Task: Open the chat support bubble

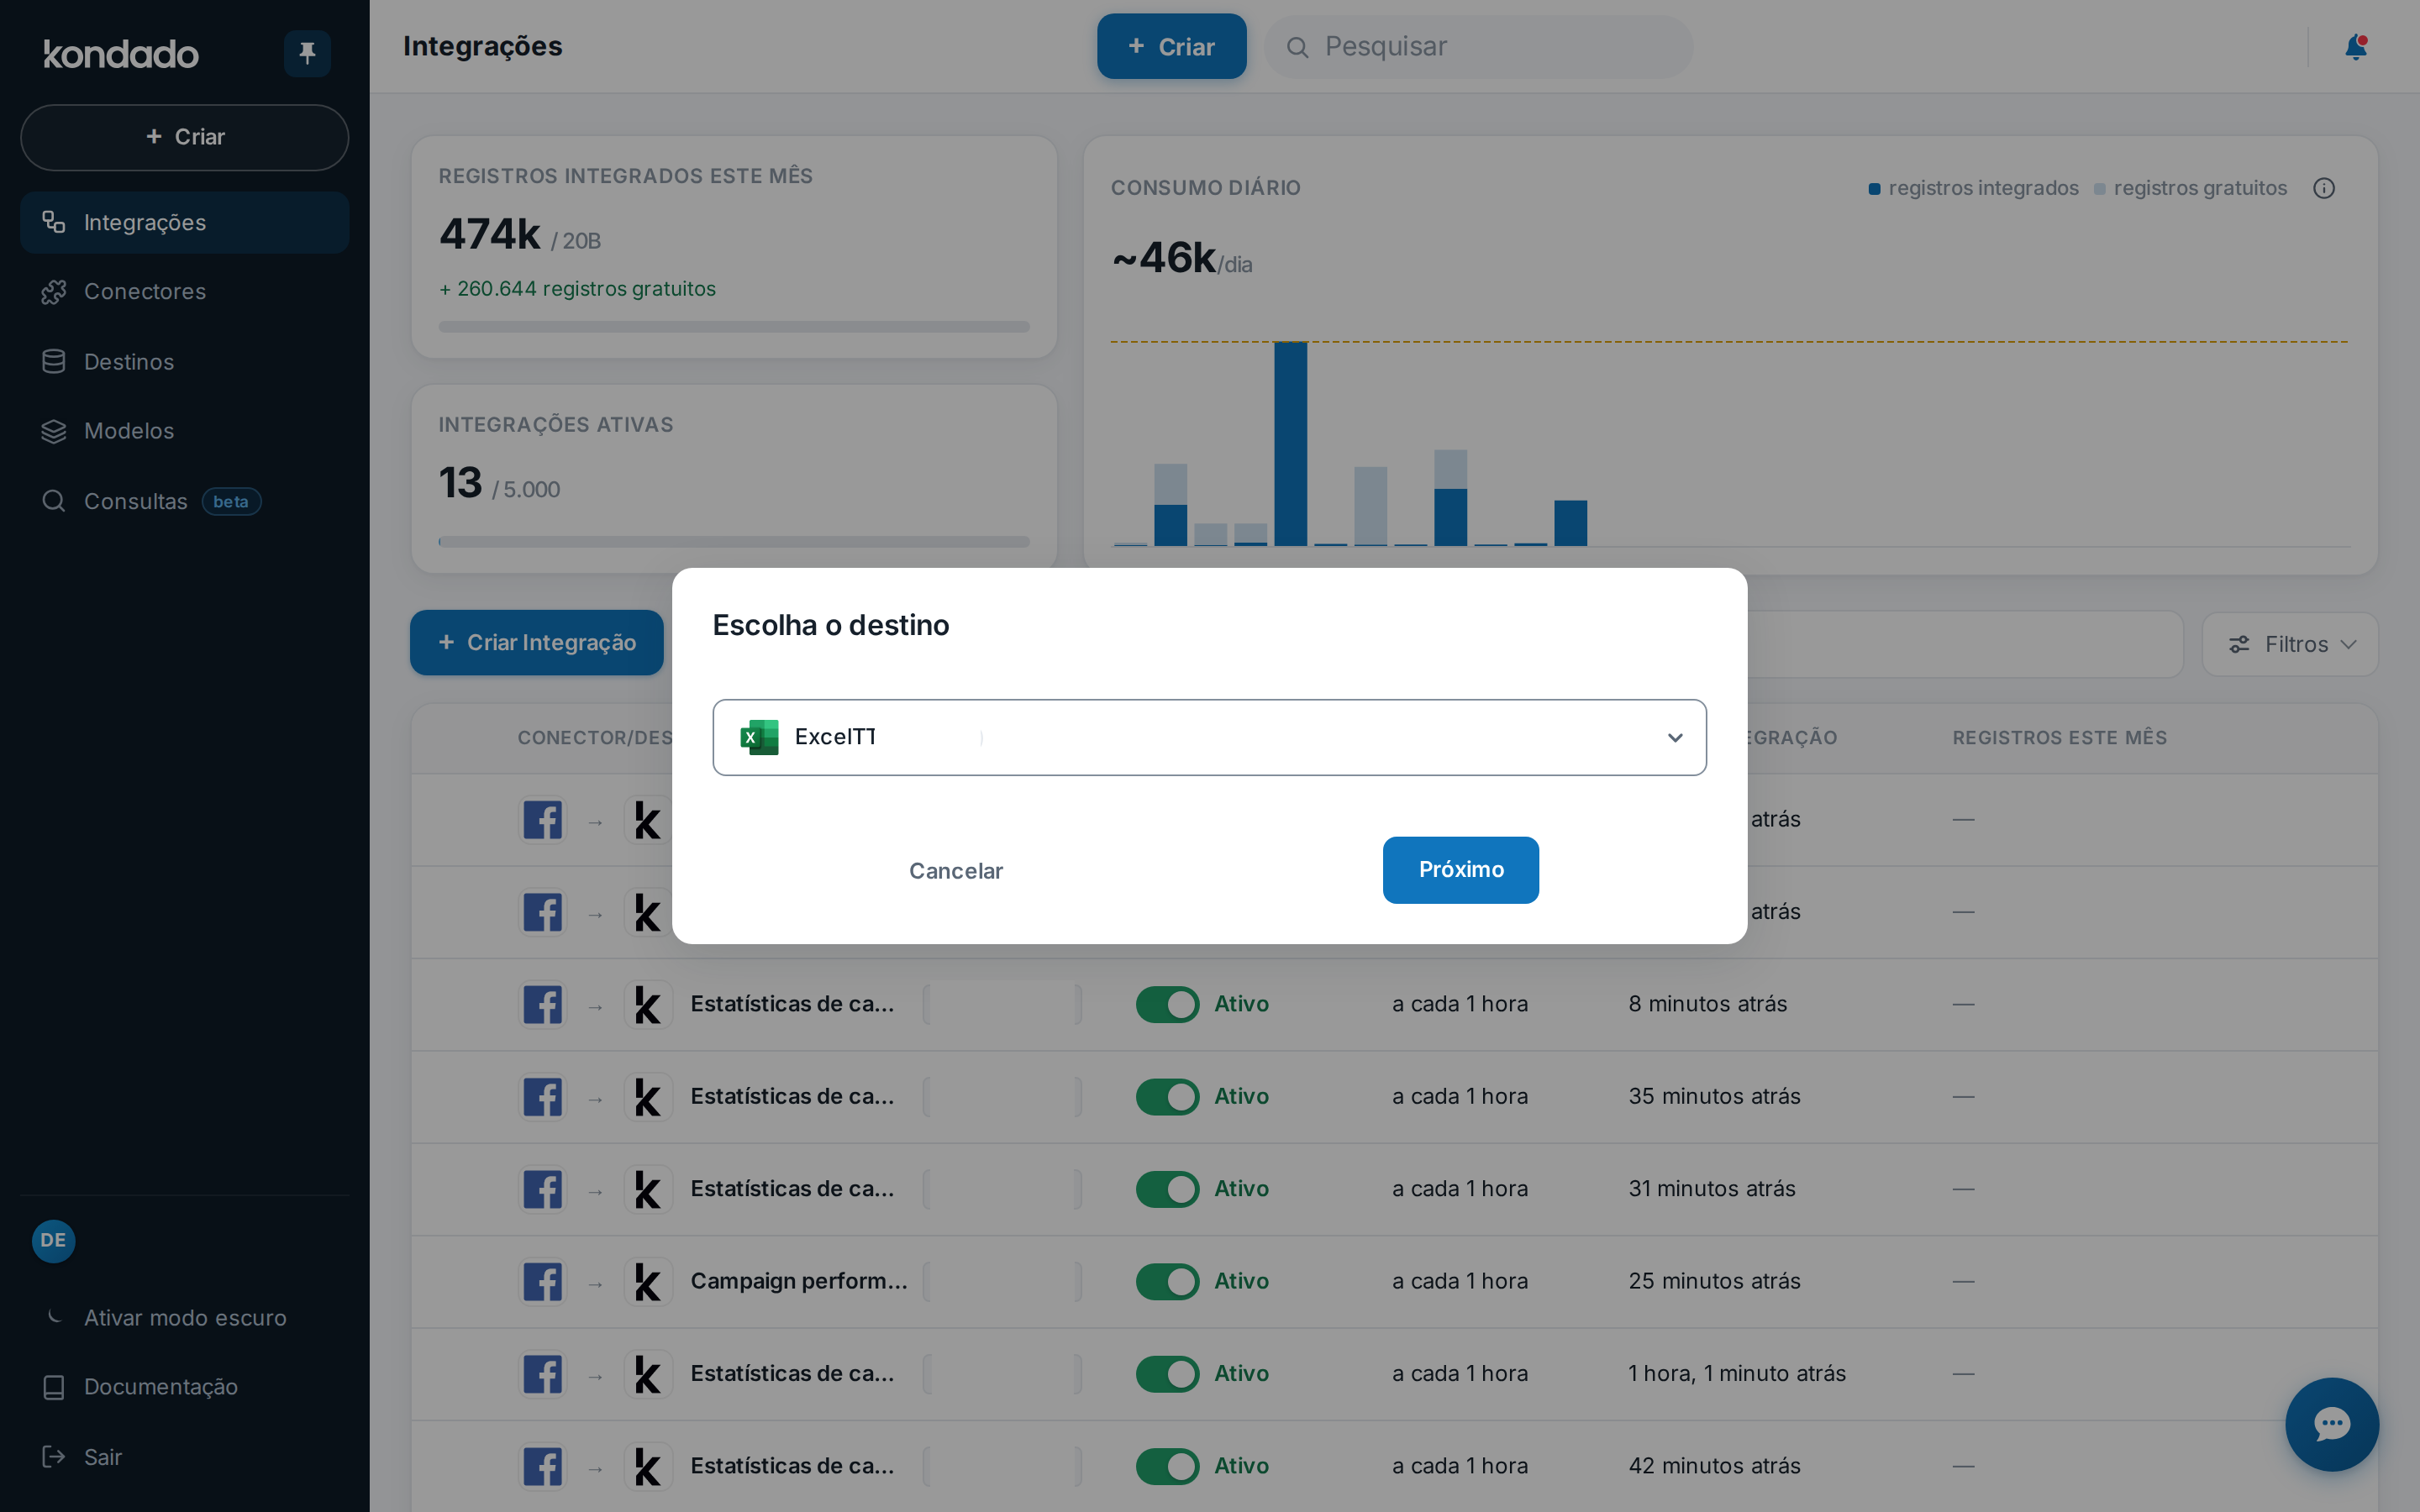Action: tap(2331, 1424)
